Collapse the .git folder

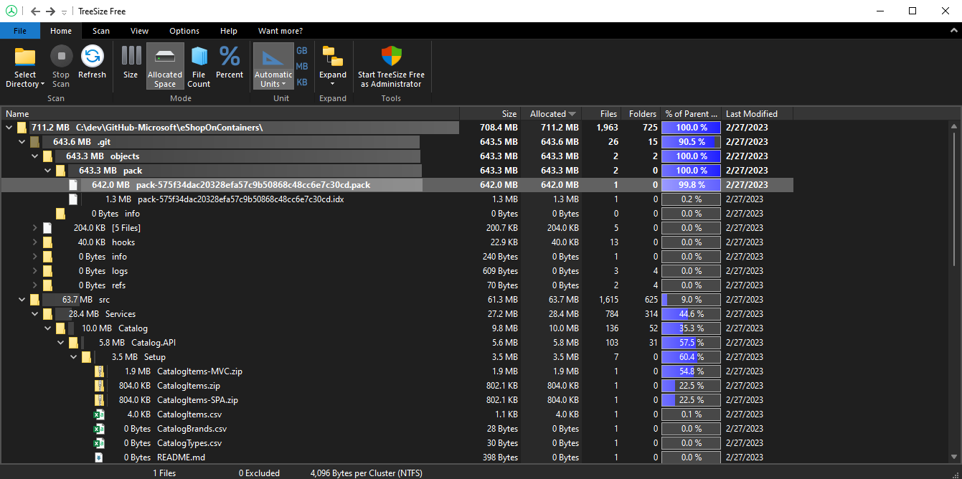pyautogui.click(x=22, y=142)
